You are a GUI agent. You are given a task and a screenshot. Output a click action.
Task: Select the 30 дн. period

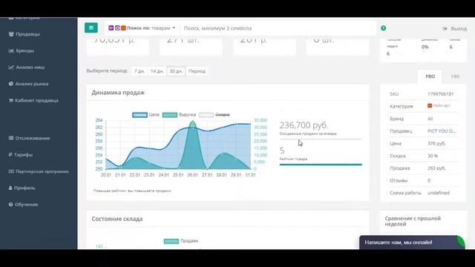pyautogui.click(x=176, y=71)
